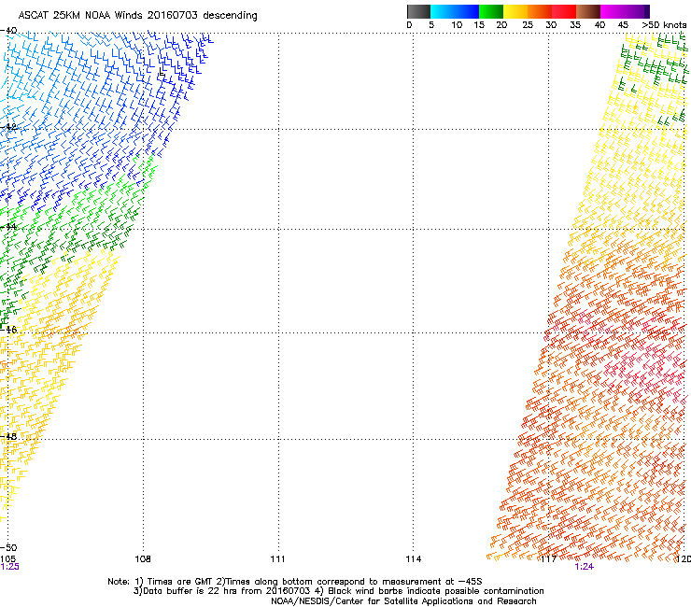
Task: Click the orange 25-30 knots legend segment
Action: (540, 11)
